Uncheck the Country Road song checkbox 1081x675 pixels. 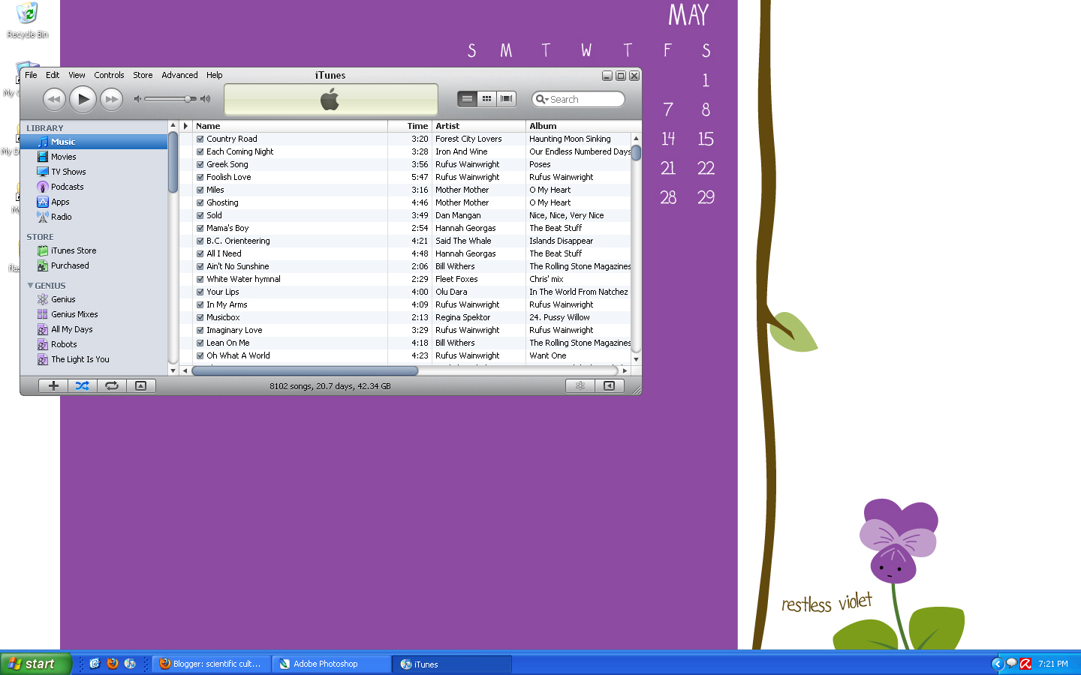coord(200,139)
